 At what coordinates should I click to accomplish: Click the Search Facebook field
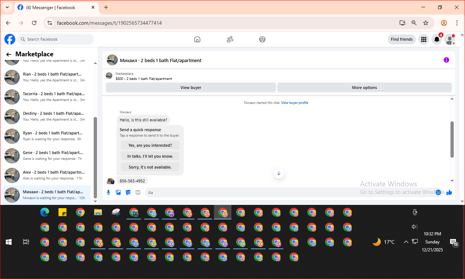pos(56,39)
